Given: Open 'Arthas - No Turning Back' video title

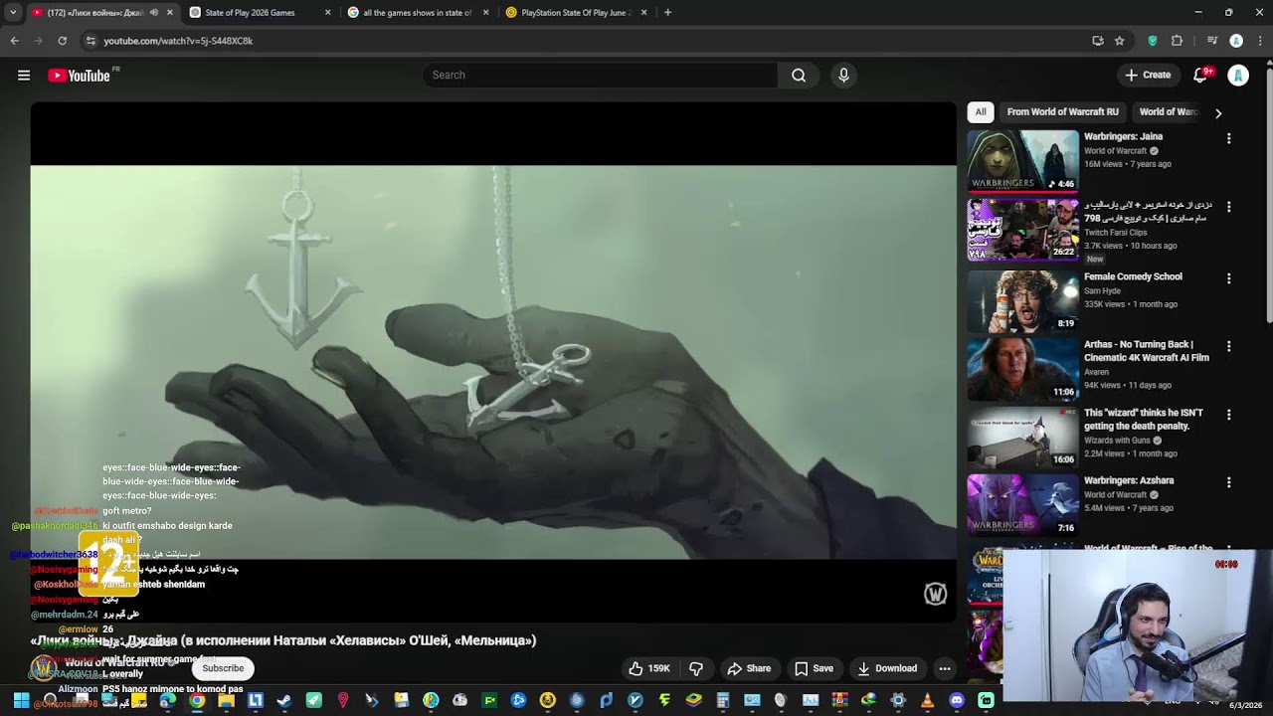Looking at the screenshot, I should (x=1147, y=351).
